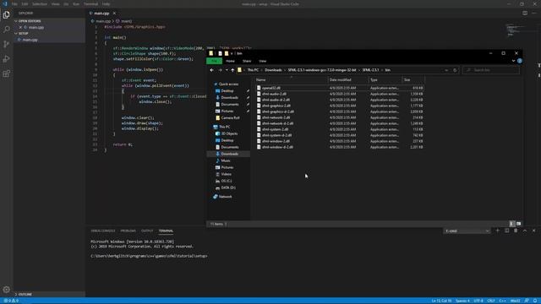Click This PC in the address bar

[x=253, y=70]
